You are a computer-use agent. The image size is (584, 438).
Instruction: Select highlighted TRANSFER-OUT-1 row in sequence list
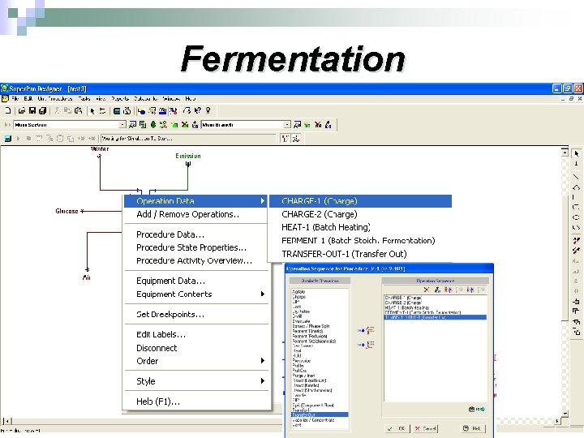click(x=435, y=317)
